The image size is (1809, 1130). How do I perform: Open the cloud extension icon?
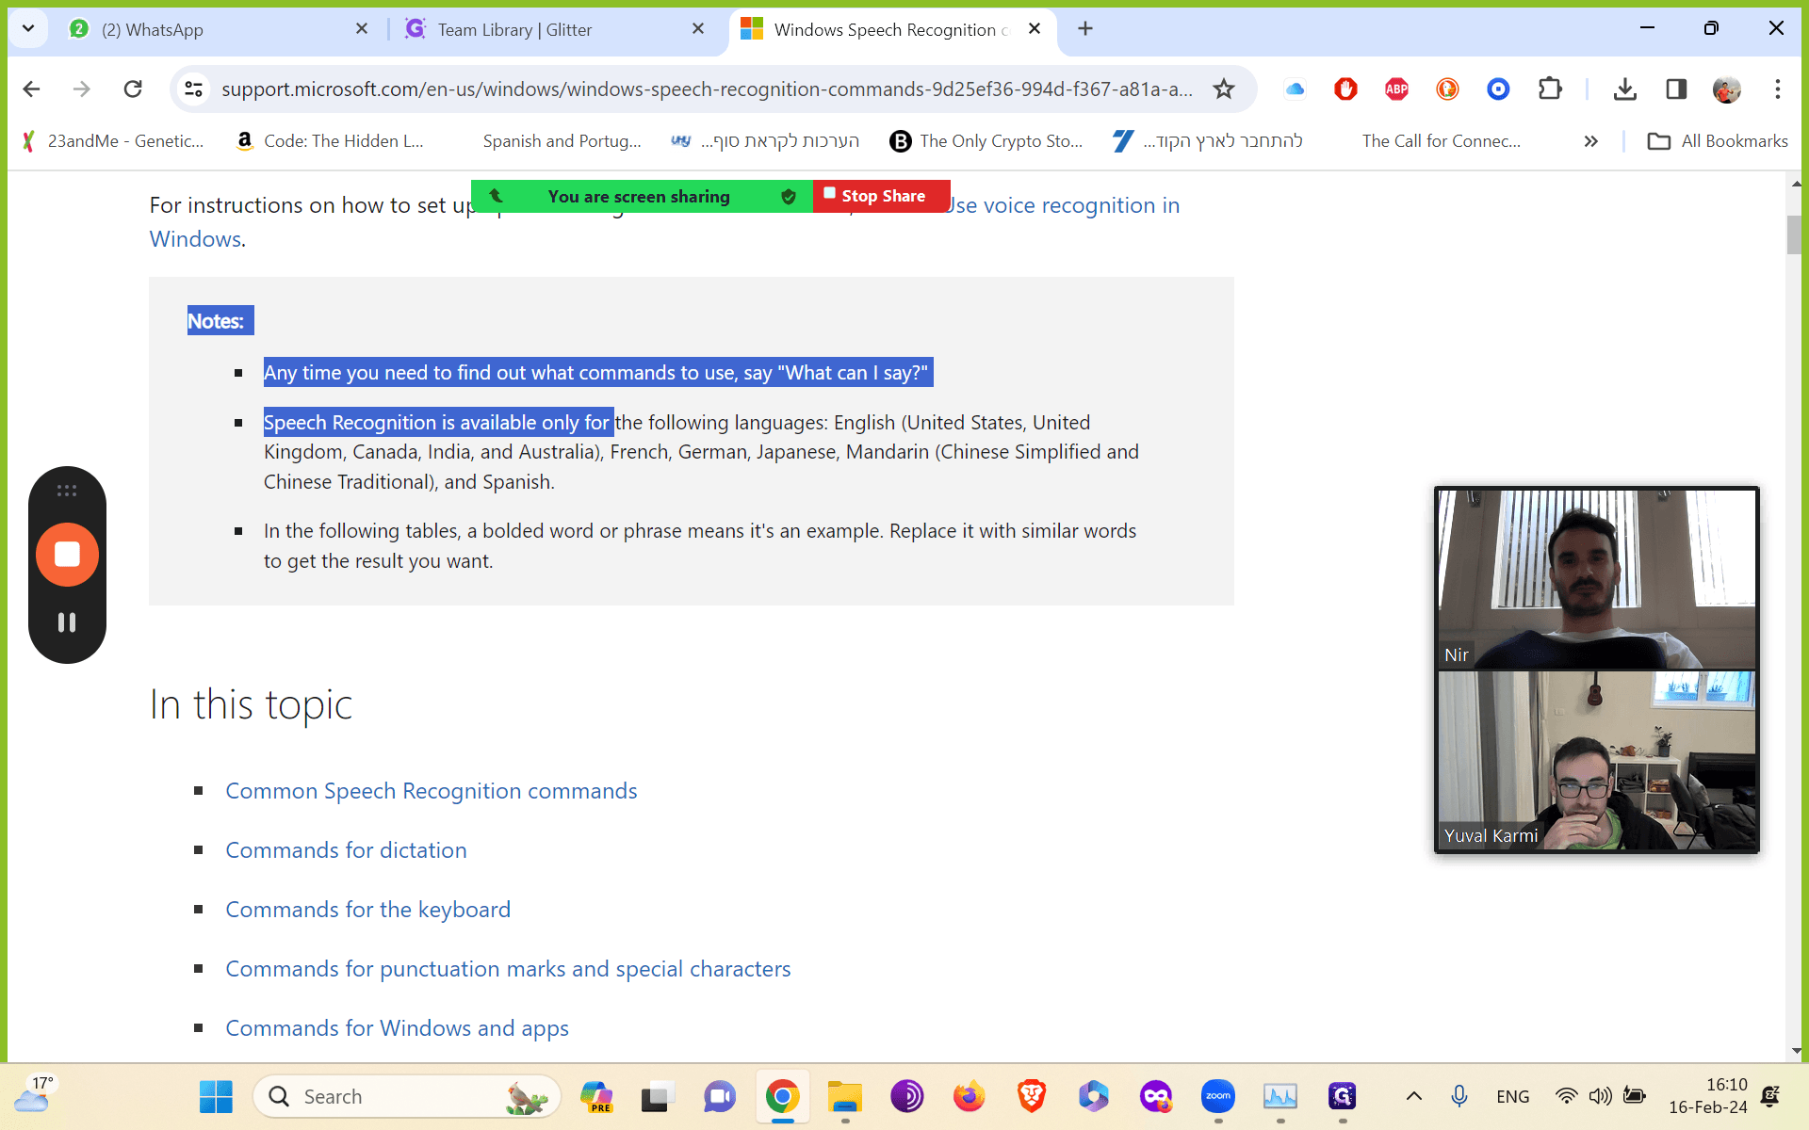(x=1295, y=89)
